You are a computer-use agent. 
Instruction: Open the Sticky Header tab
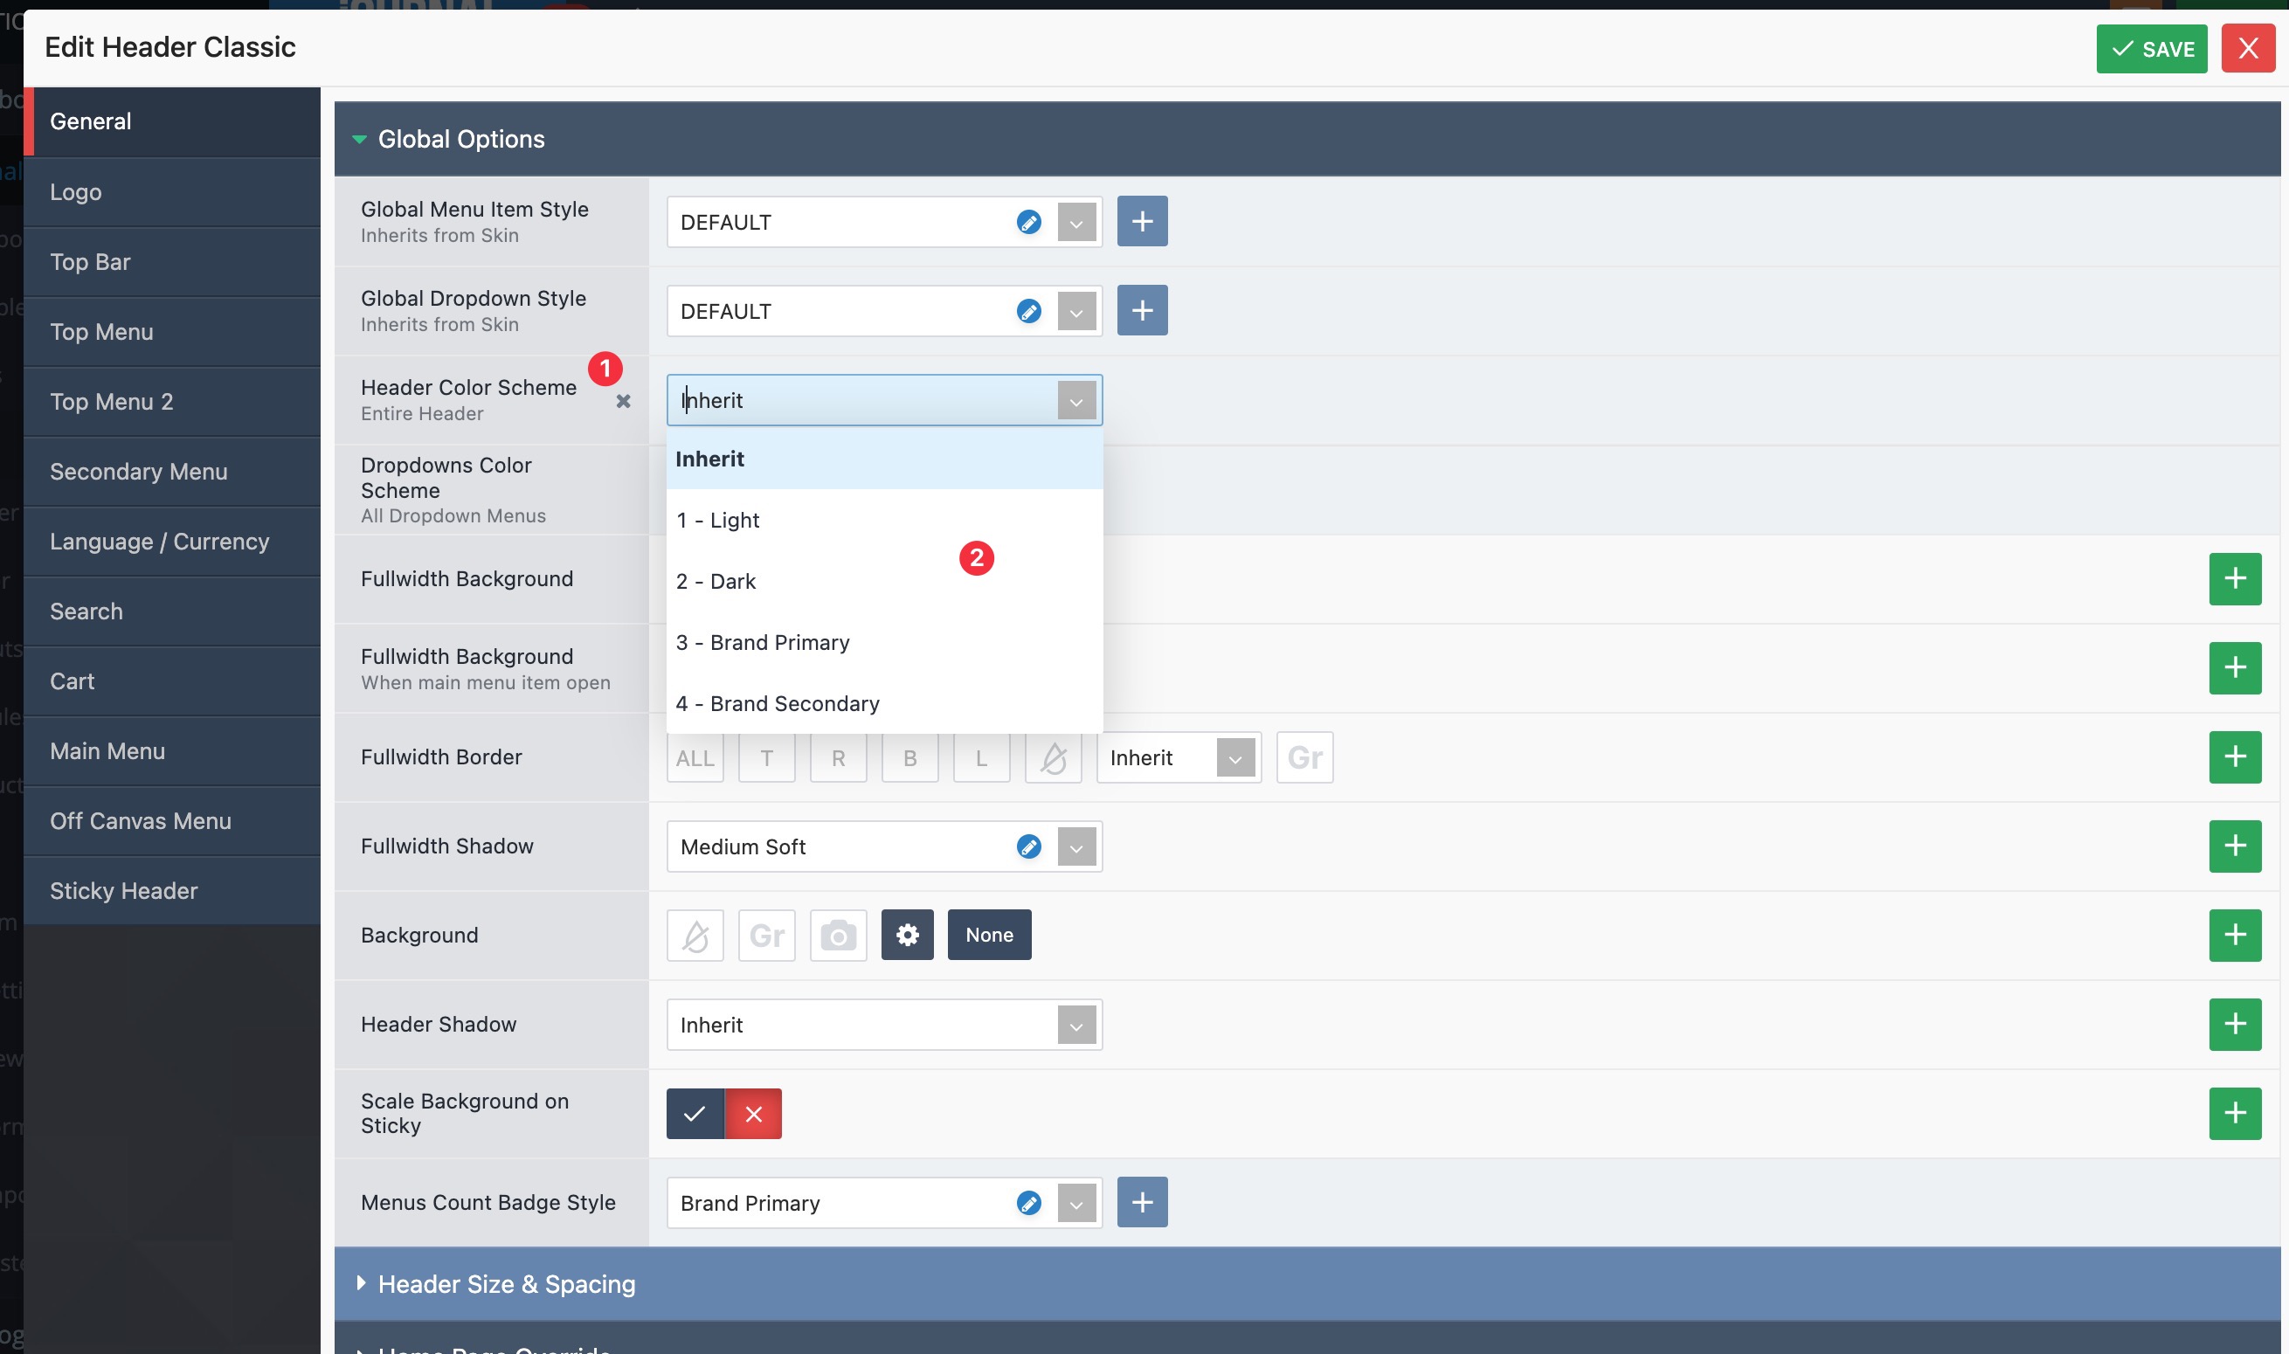pos(171,890)
